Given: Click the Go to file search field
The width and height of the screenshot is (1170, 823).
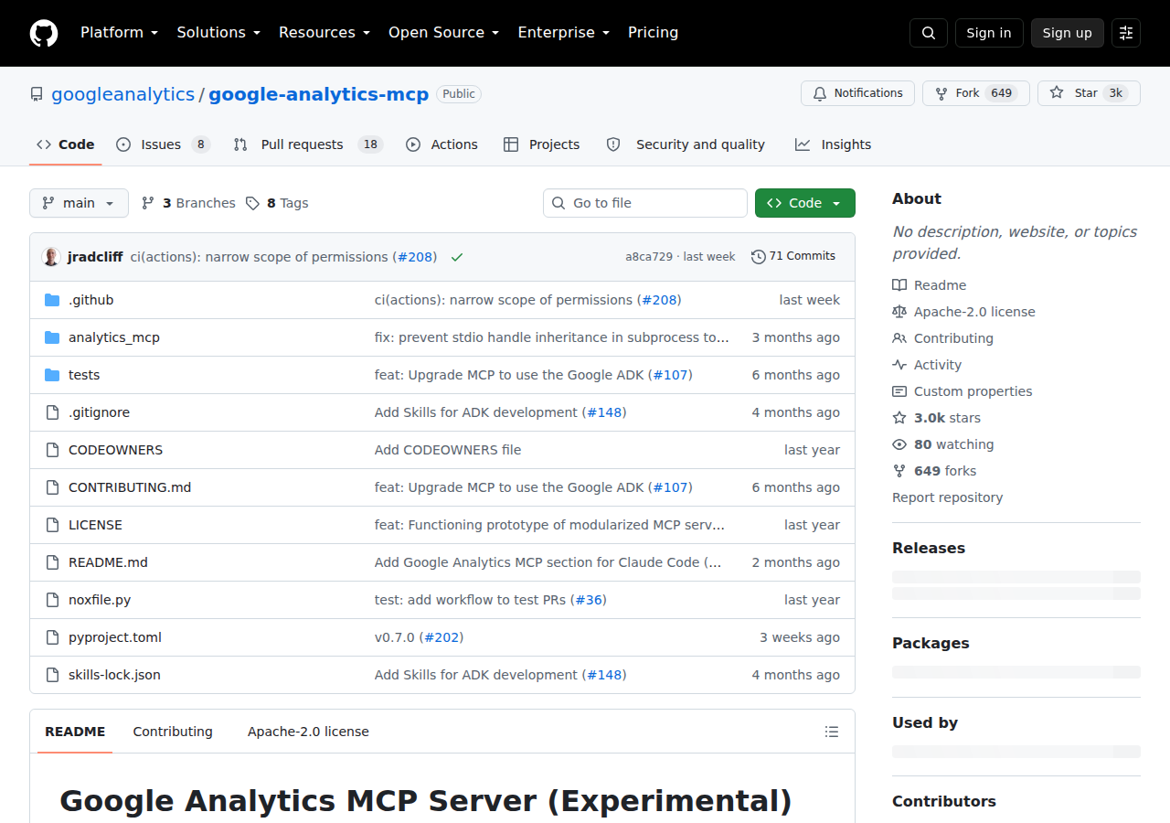Looking at the screenshot, I should click(x=645, y=203).
